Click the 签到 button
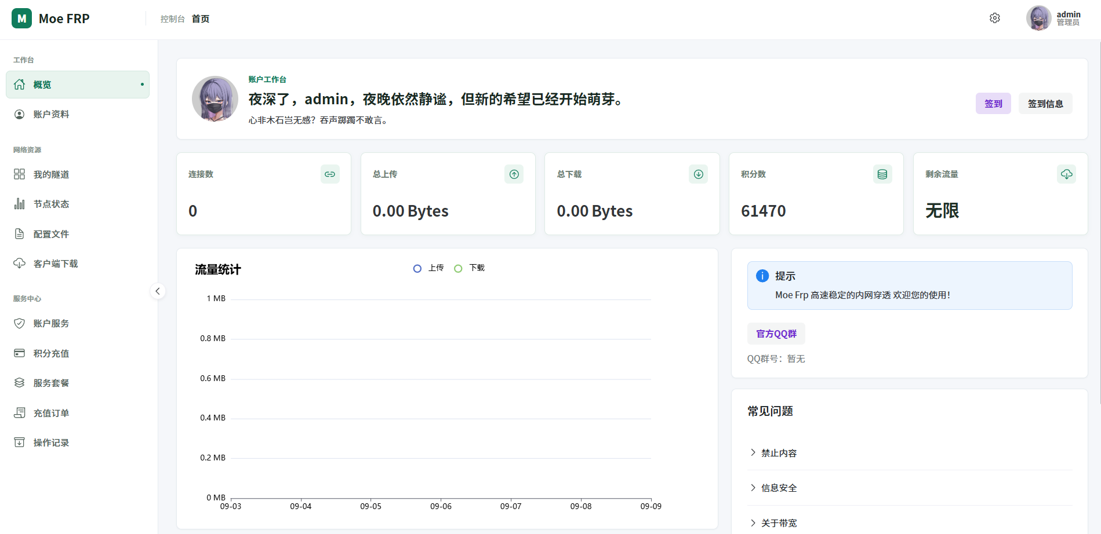 coord(993,104)
